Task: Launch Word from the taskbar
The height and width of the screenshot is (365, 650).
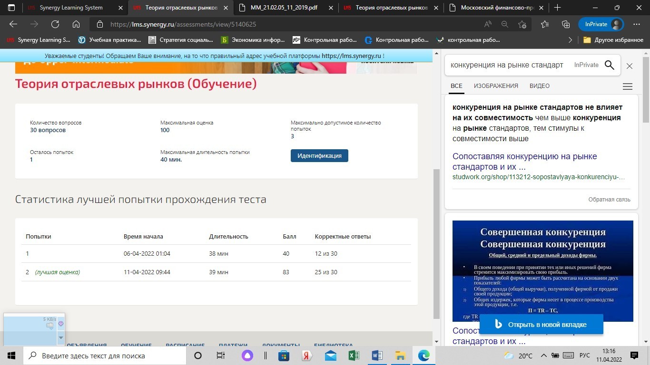Action: coord(377,355)
